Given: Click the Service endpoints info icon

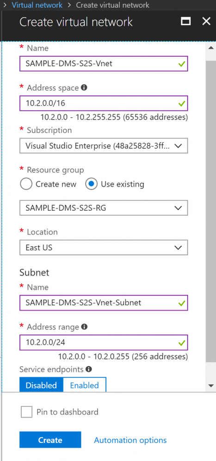Looking at the screenshot, I should click(x=89, y=369).
